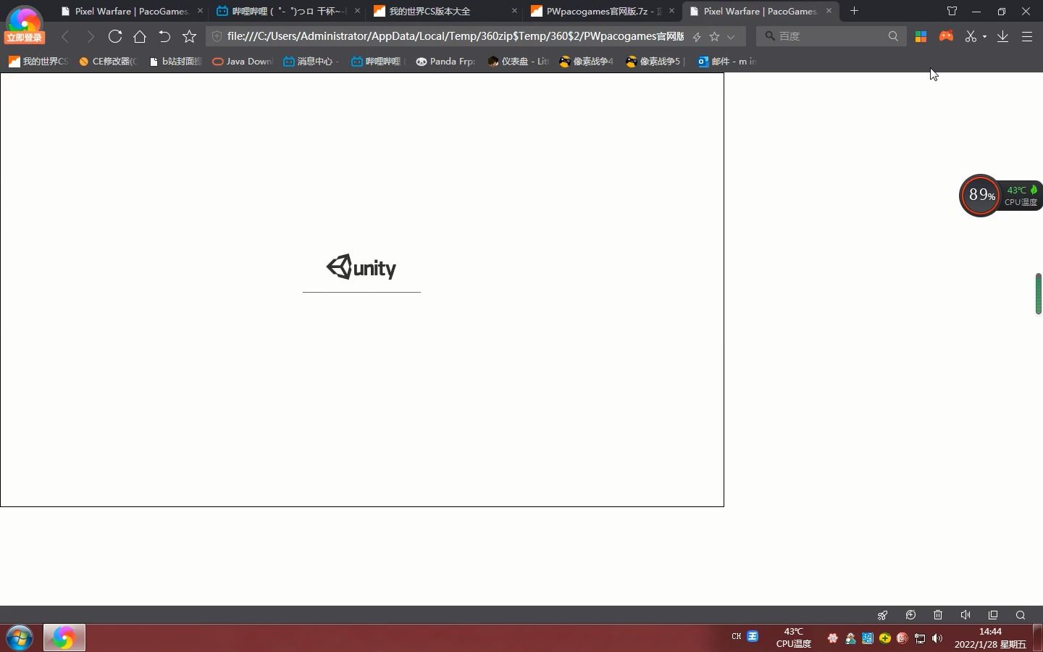Go to the Home page icon
This screenshot has height=652, width=1043.
click(x=140, y=36)
